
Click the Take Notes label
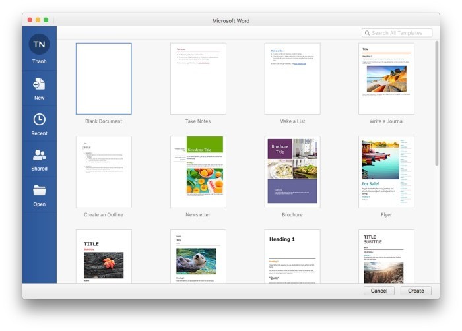198,121
